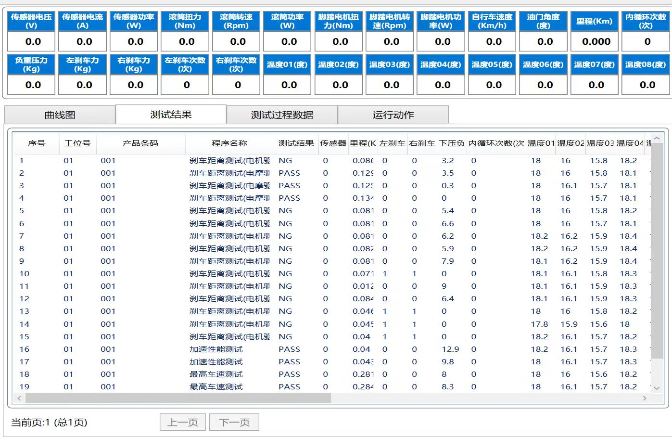The height and width of the screenshot is (437, 672).
Task: Sort by 序号 column header
Action: [x=37, y=143]
